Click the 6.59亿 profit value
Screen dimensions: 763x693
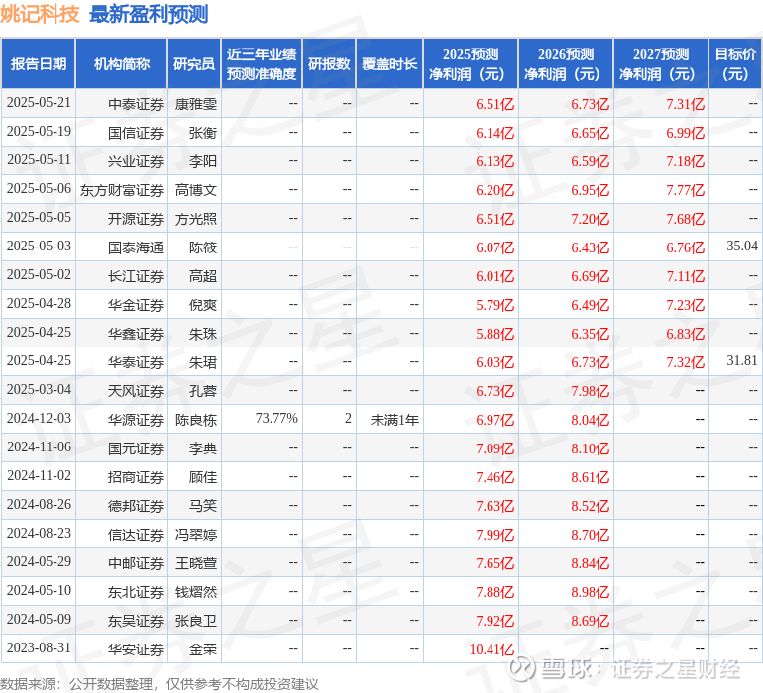pyautogui.click(x=591, y=161)
